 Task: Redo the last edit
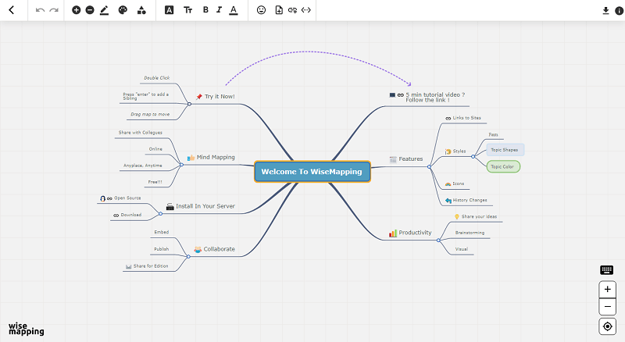tap(54, 10)
